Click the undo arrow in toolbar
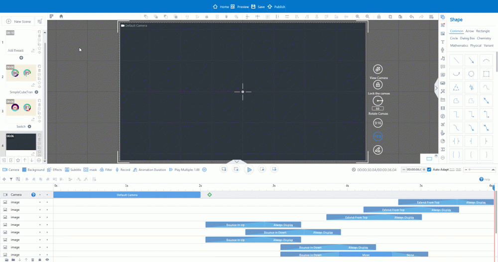This screenshot has width=498, height=262. click(x=411, y=16)
